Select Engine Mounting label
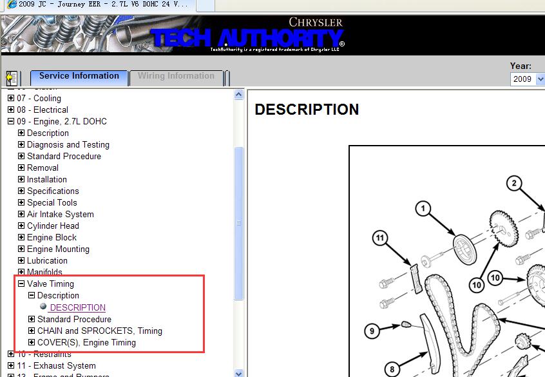The image size is (545, 377). (x=58, y=249)
